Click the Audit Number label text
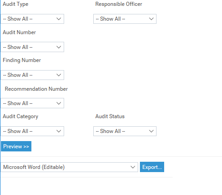The width and height of the screenshot is (222, 195). (19, 32)
